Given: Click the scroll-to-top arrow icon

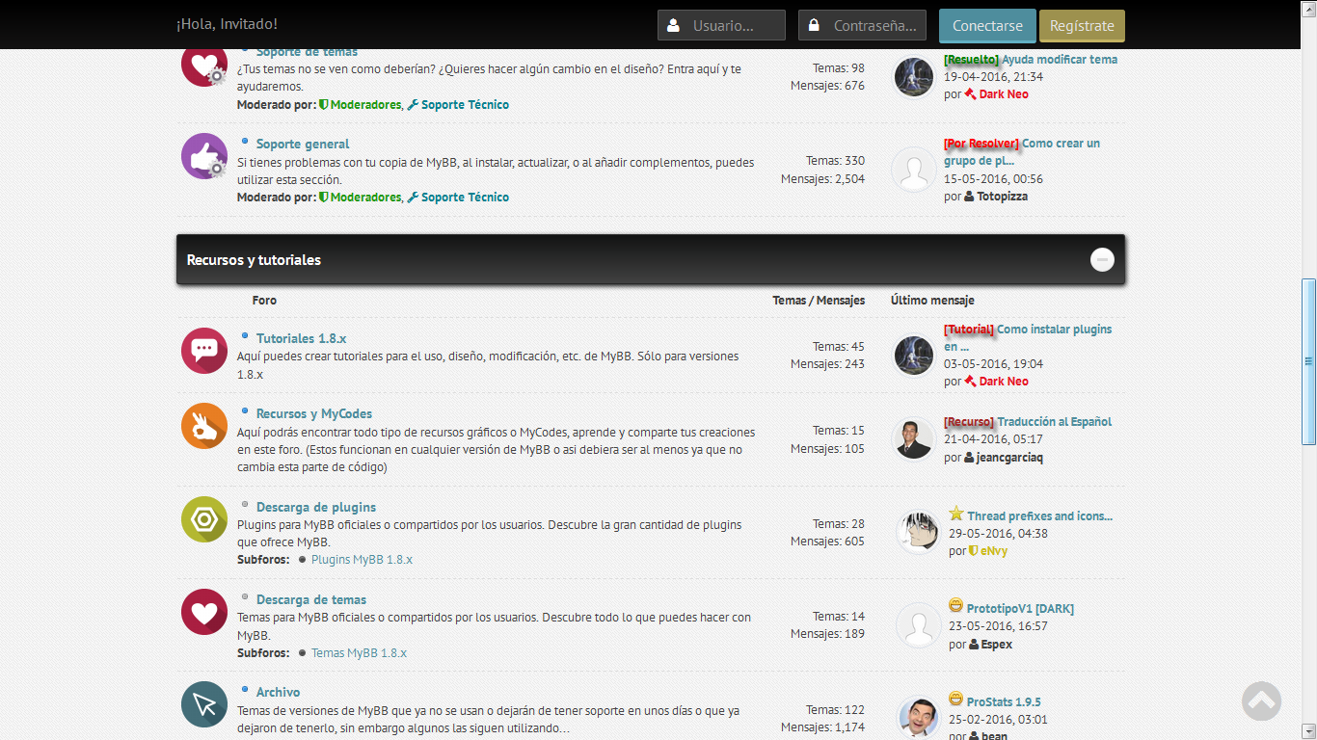Looking at the screenshot, I should (x=1261, y=701).
